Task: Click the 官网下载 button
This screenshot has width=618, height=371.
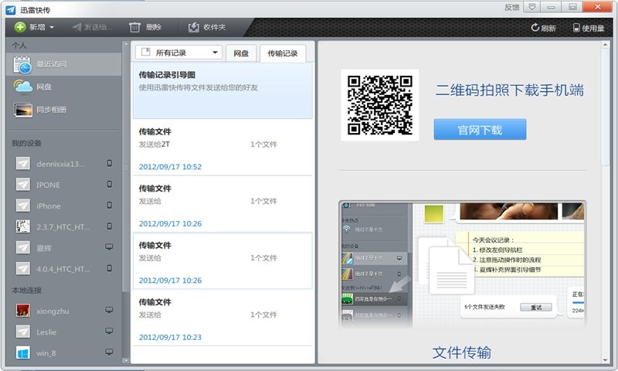Action: [480, 130]
